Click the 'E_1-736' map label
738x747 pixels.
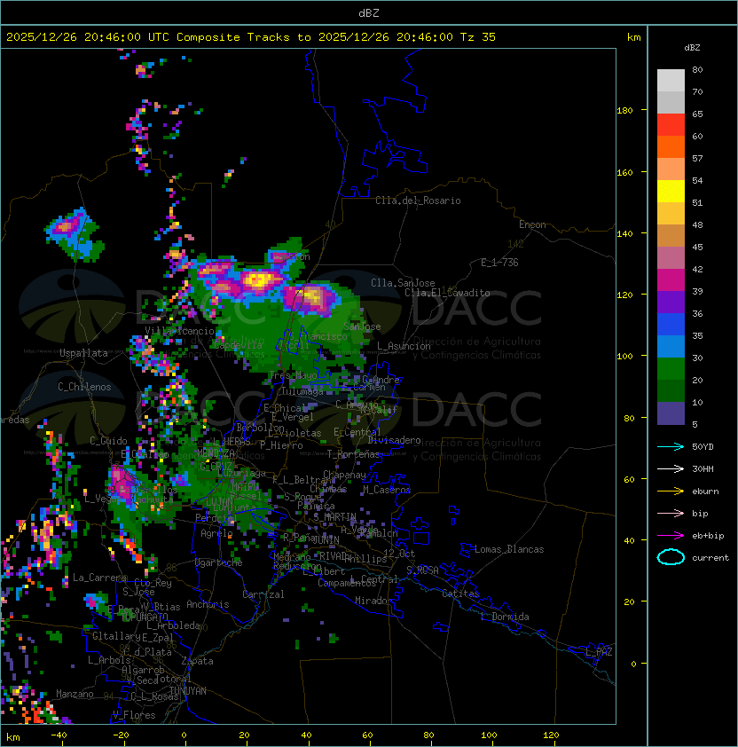click(499, 263)
